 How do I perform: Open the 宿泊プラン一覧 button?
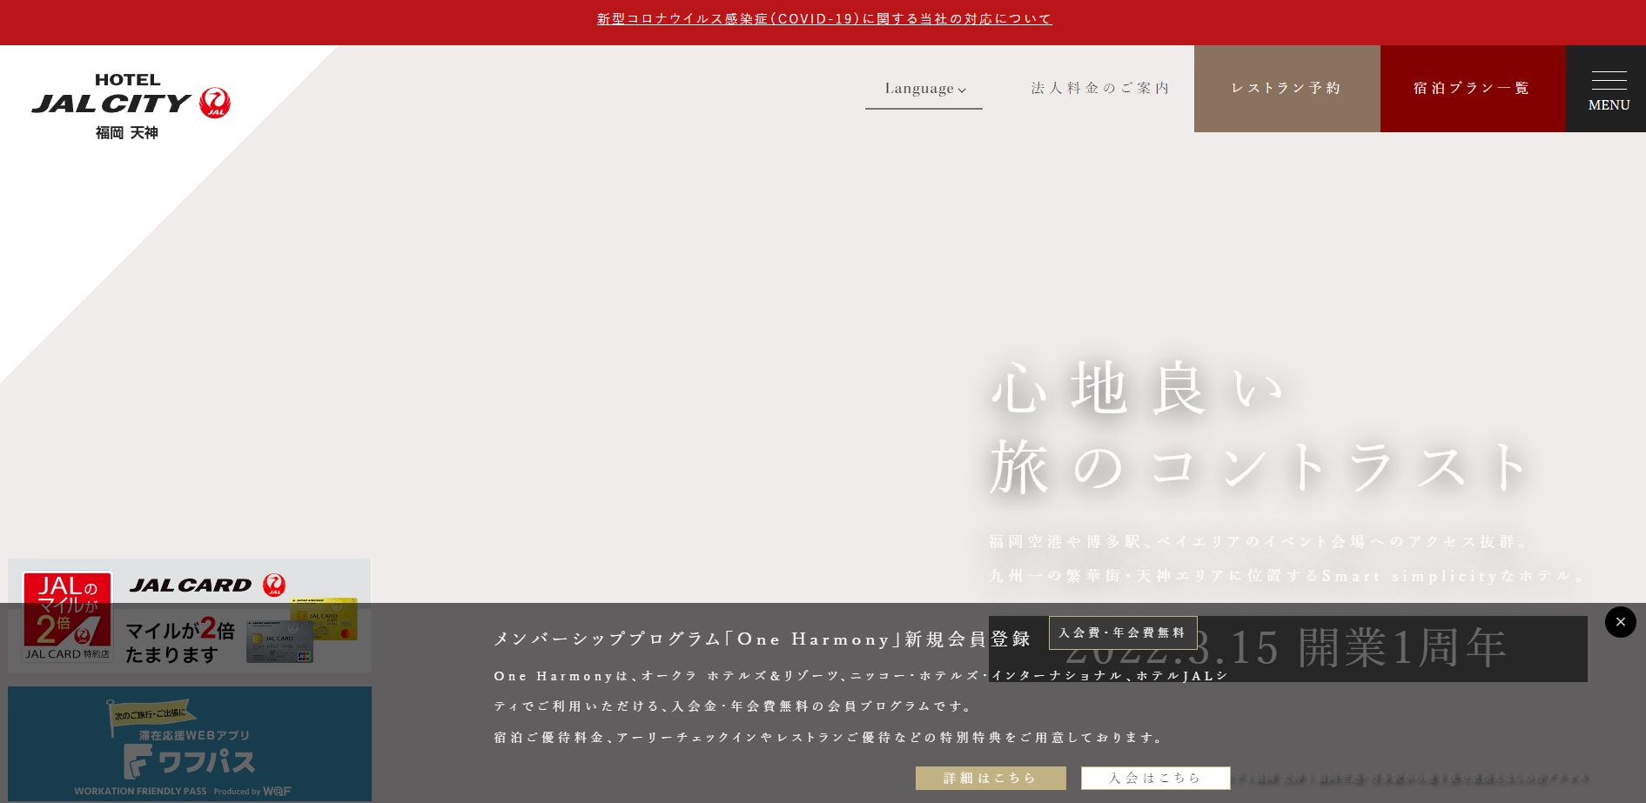click(x=1473, y=89)
